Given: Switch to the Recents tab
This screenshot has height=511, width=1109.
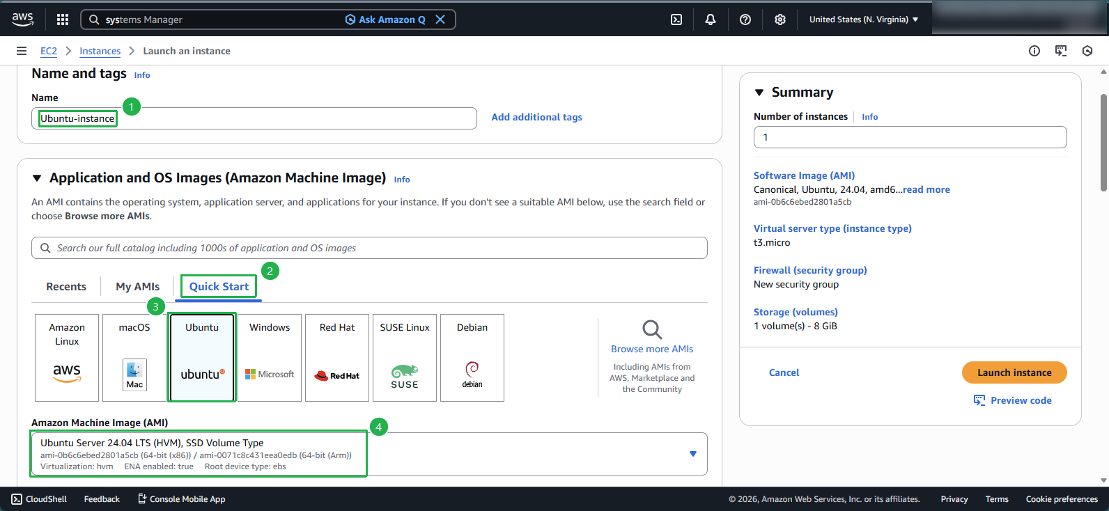Looking at the screenshot, I should (x=66, y=286).
